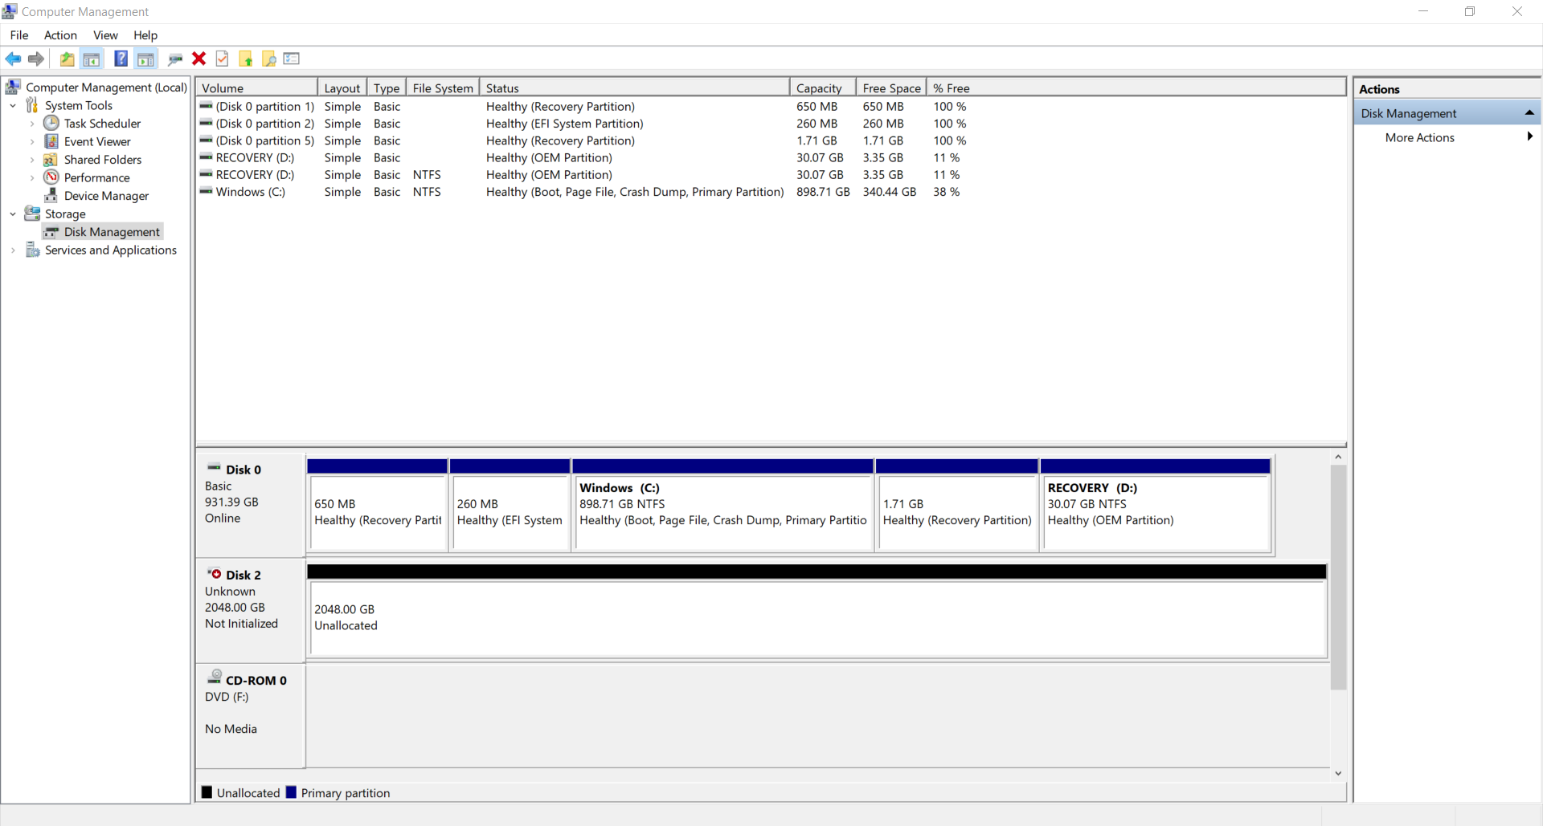The height and width of the screenshot is (826, 1543).
Task: Click the System Tools icon
Action: pos(32,105)
